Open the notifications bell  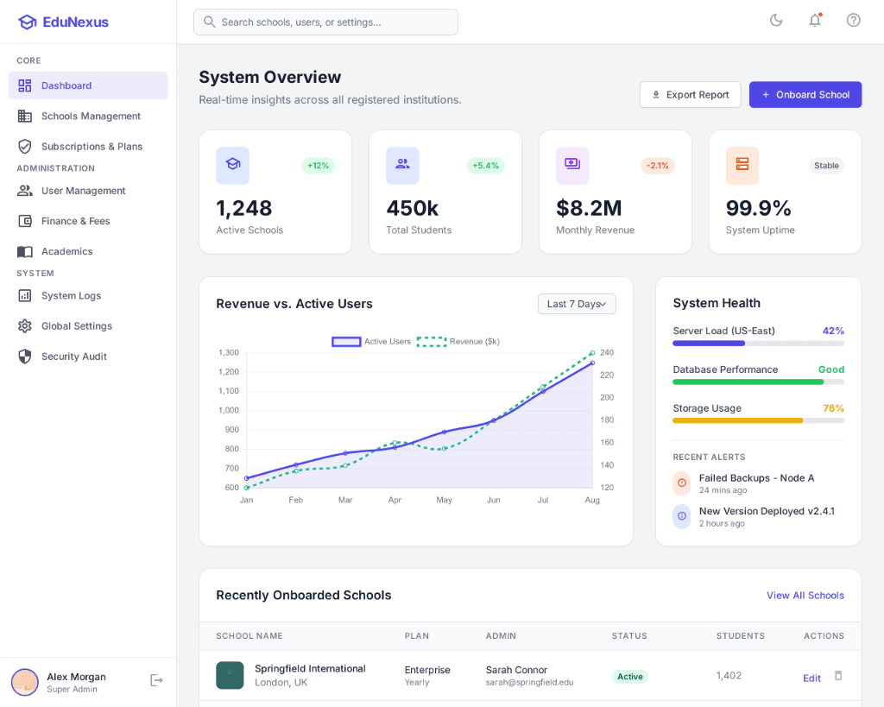pyautogui.click(x=814, y=20)
